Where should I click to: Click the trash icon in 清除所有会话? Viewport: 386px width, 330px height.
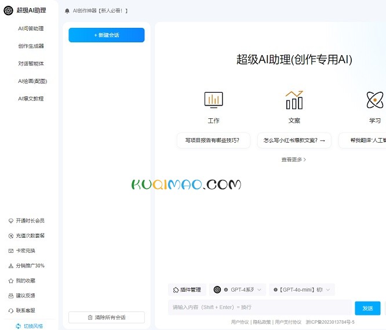[x=90, y=317]
